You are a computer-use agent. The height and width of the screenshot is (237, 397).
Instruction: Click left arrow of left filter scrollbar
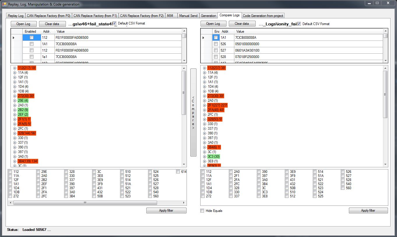point(10,203)
